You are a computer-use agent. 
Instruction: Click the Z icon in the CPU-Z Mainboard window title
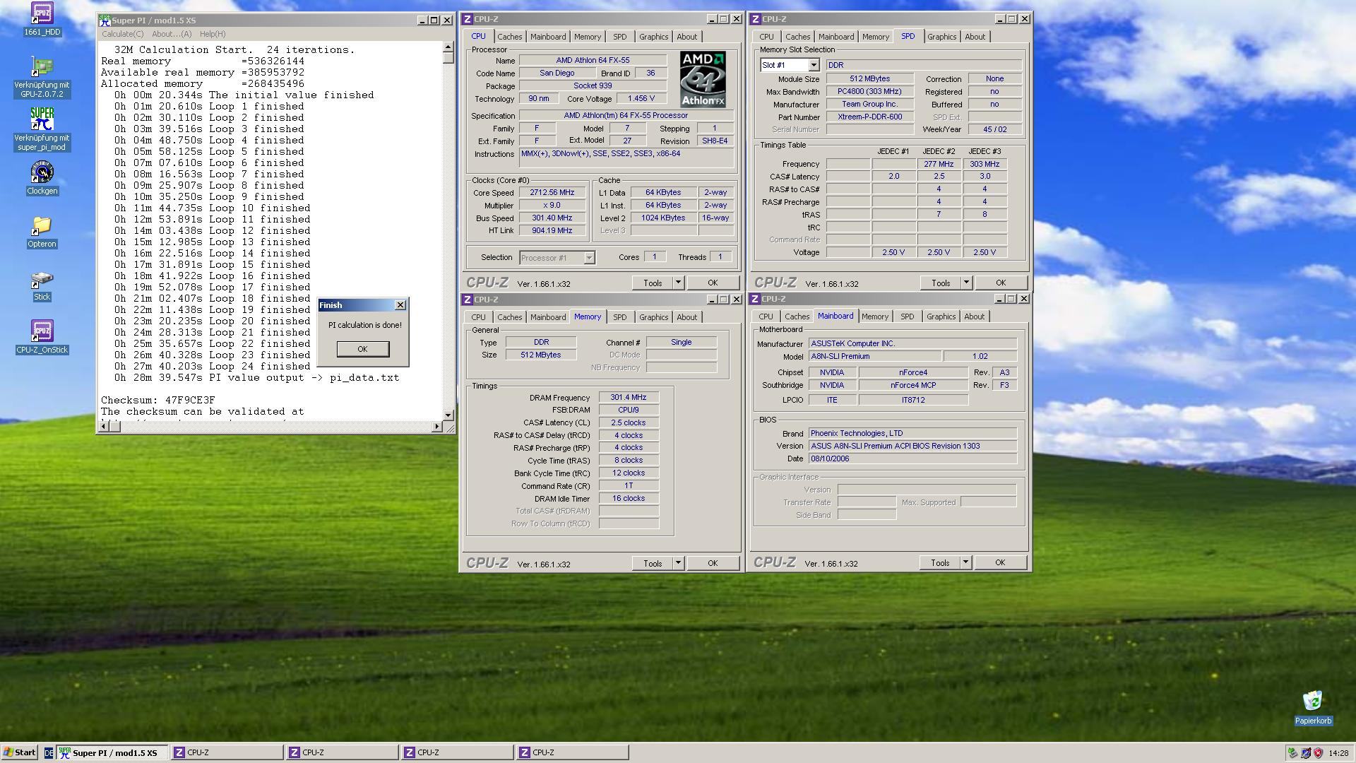(756, 299)
